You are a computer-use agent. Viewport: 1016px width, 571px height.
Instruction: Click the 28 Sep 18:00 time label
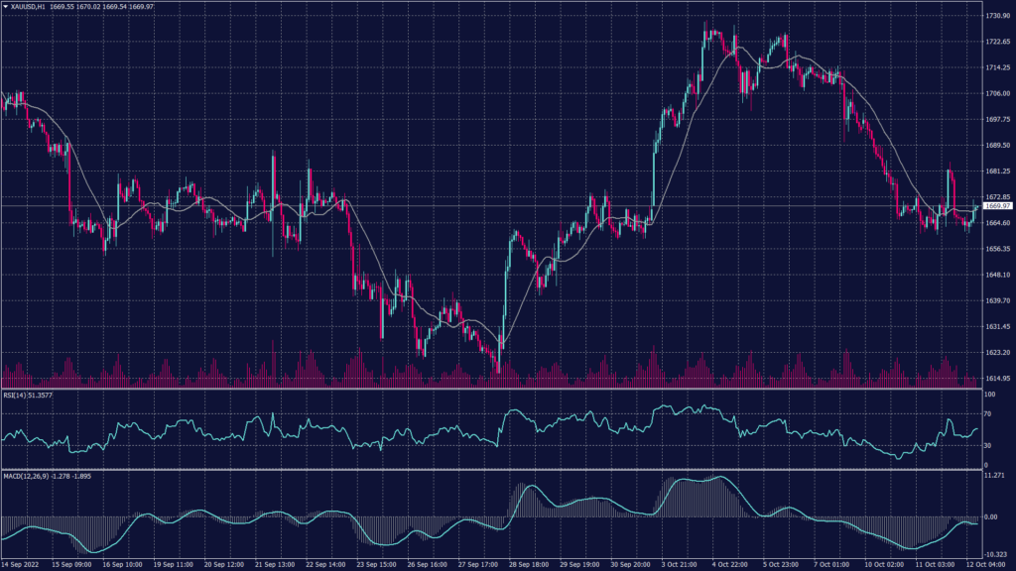(533, 564)
